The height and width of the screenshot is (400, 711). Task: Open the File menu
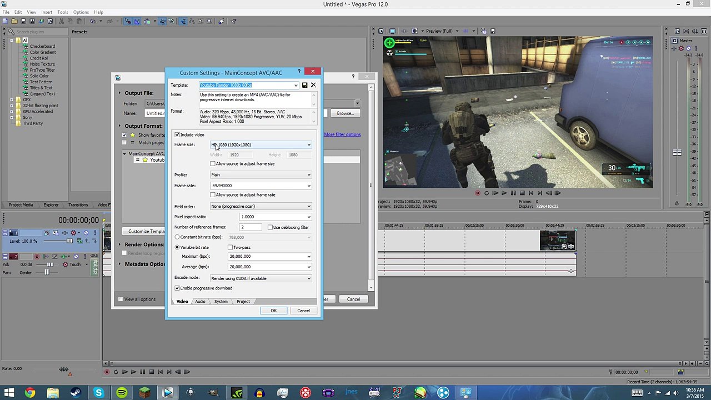tap(6, 12)
